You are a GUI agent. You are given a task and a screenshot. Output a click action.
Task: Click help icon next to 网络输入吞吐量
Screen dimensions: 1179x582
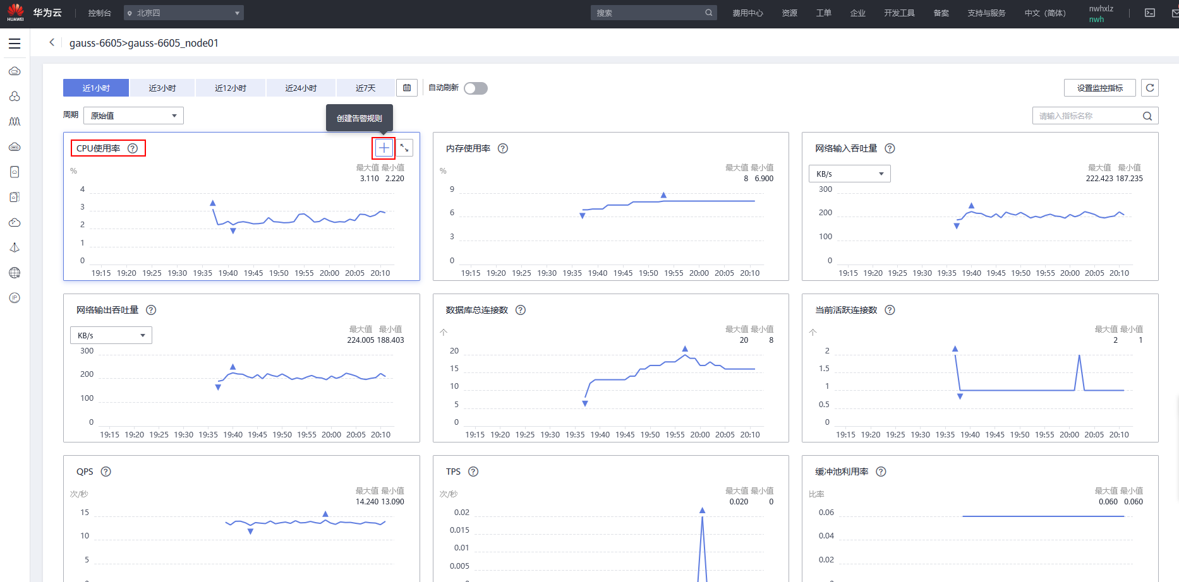click(x=890, y=148)
